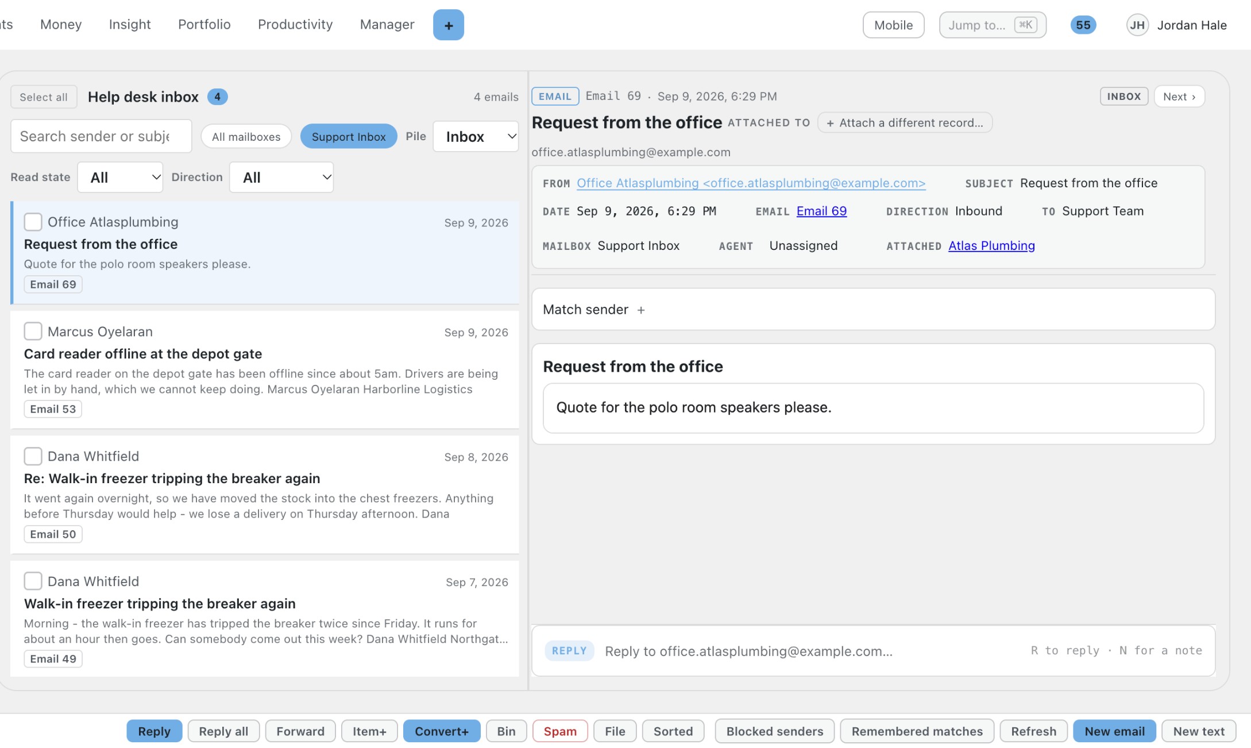The height and width of the screenshot is (748, 1251).
Task: Click the plus beside Match sender
Action: coord(641,310)
